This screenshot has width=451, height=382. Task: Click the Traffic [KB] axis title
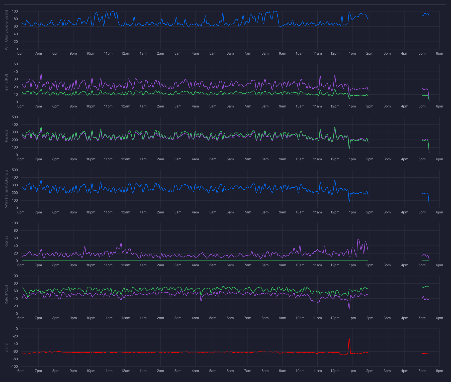point(7,83)
